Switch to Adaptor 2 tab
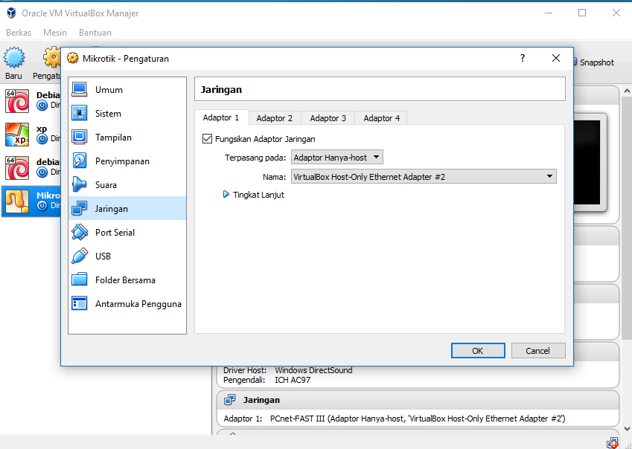632x449 pixels. (x=275, y=118)
